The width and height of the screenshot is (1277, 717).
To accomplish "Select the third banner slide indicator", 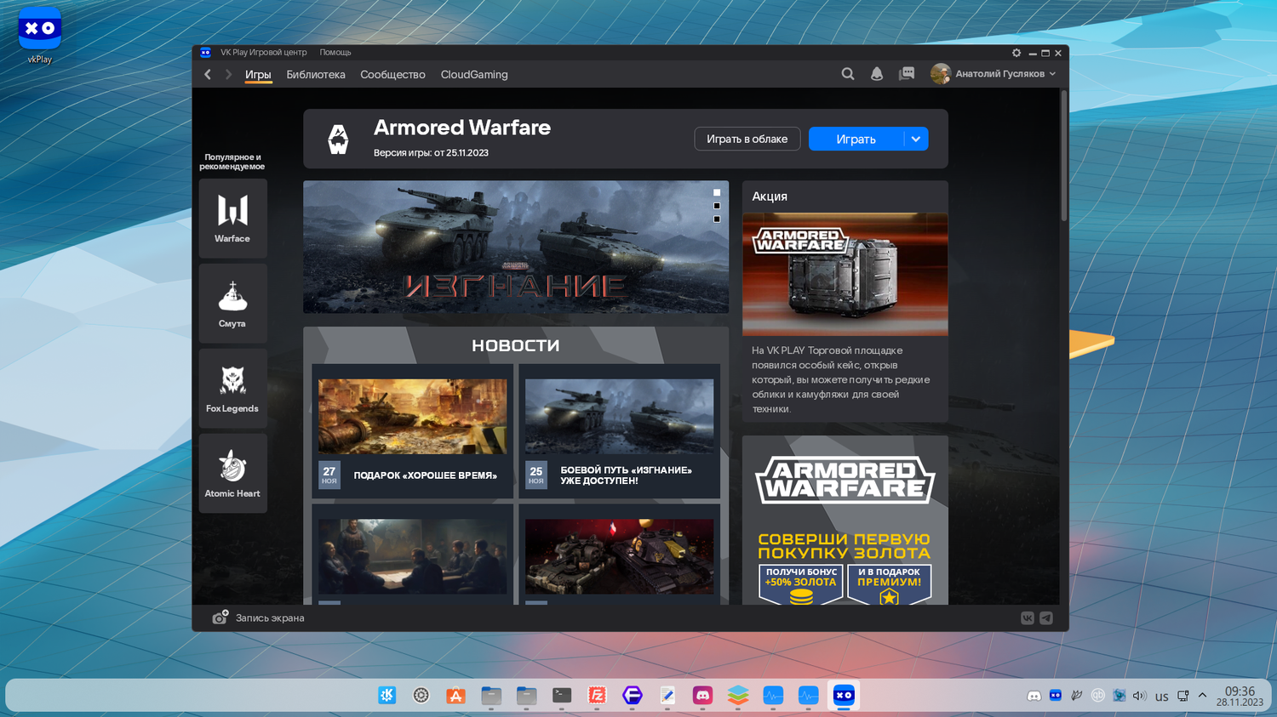I will (x=717, y=219).
